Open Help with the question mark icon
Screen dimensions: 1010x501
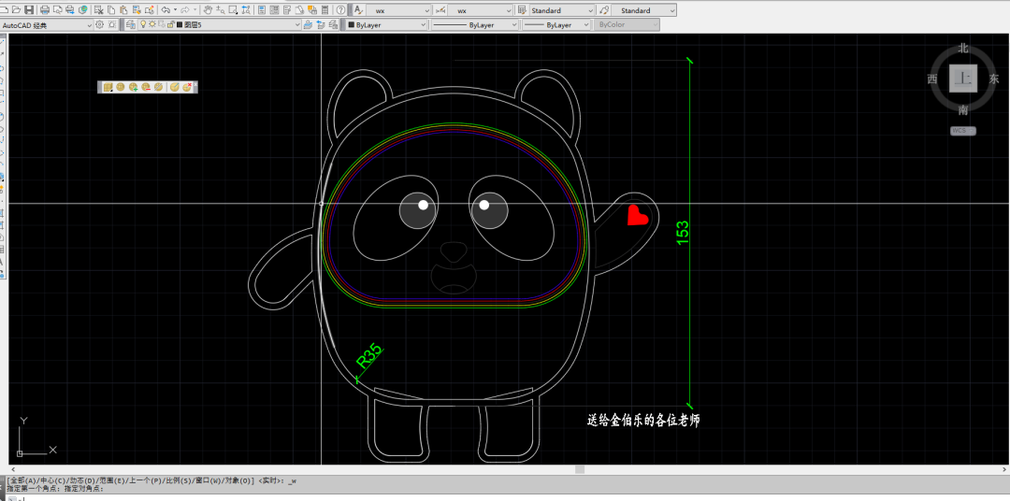point(340,9)
